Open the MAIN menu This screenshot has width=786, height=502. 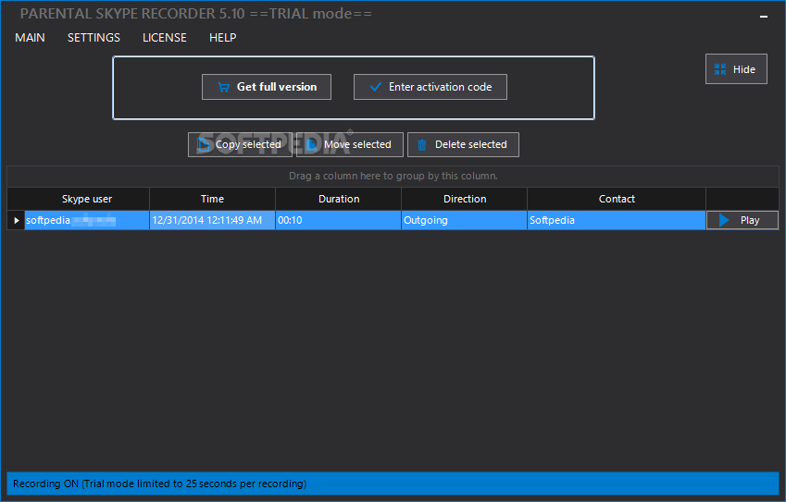click(30, 38)
